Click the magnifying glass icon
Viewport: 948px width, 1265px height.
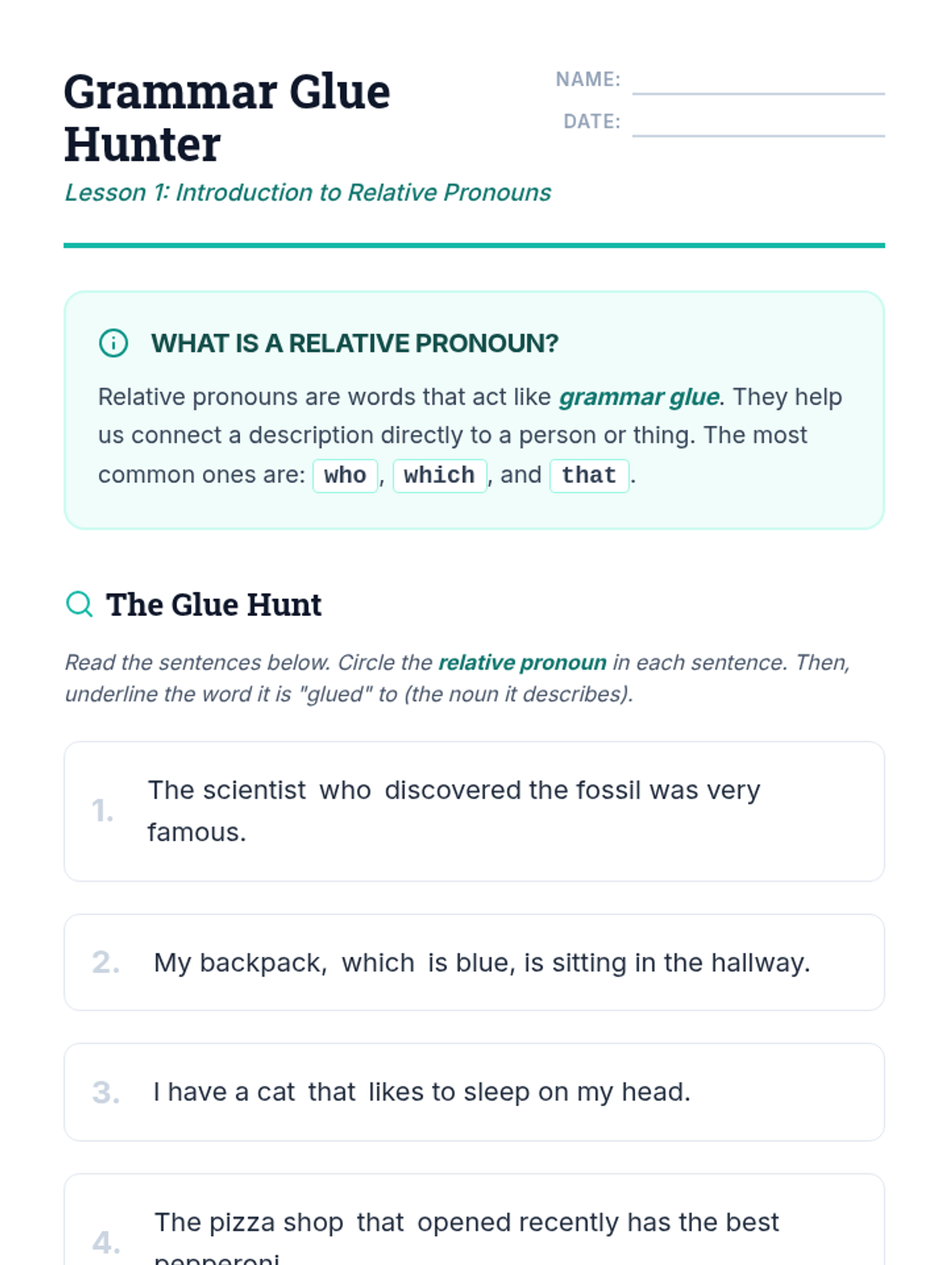pyautogui.click(x=79, y=604)
